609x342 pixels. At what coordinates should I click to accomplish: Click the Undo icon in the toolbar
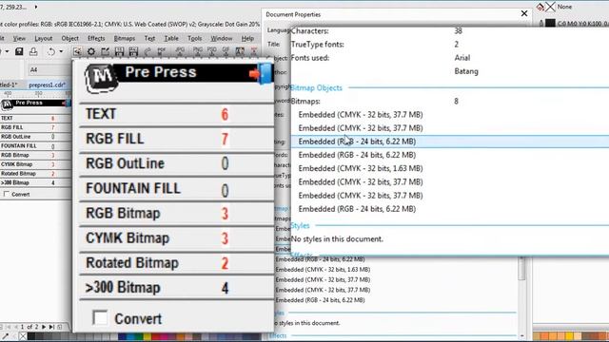point(50,51)
